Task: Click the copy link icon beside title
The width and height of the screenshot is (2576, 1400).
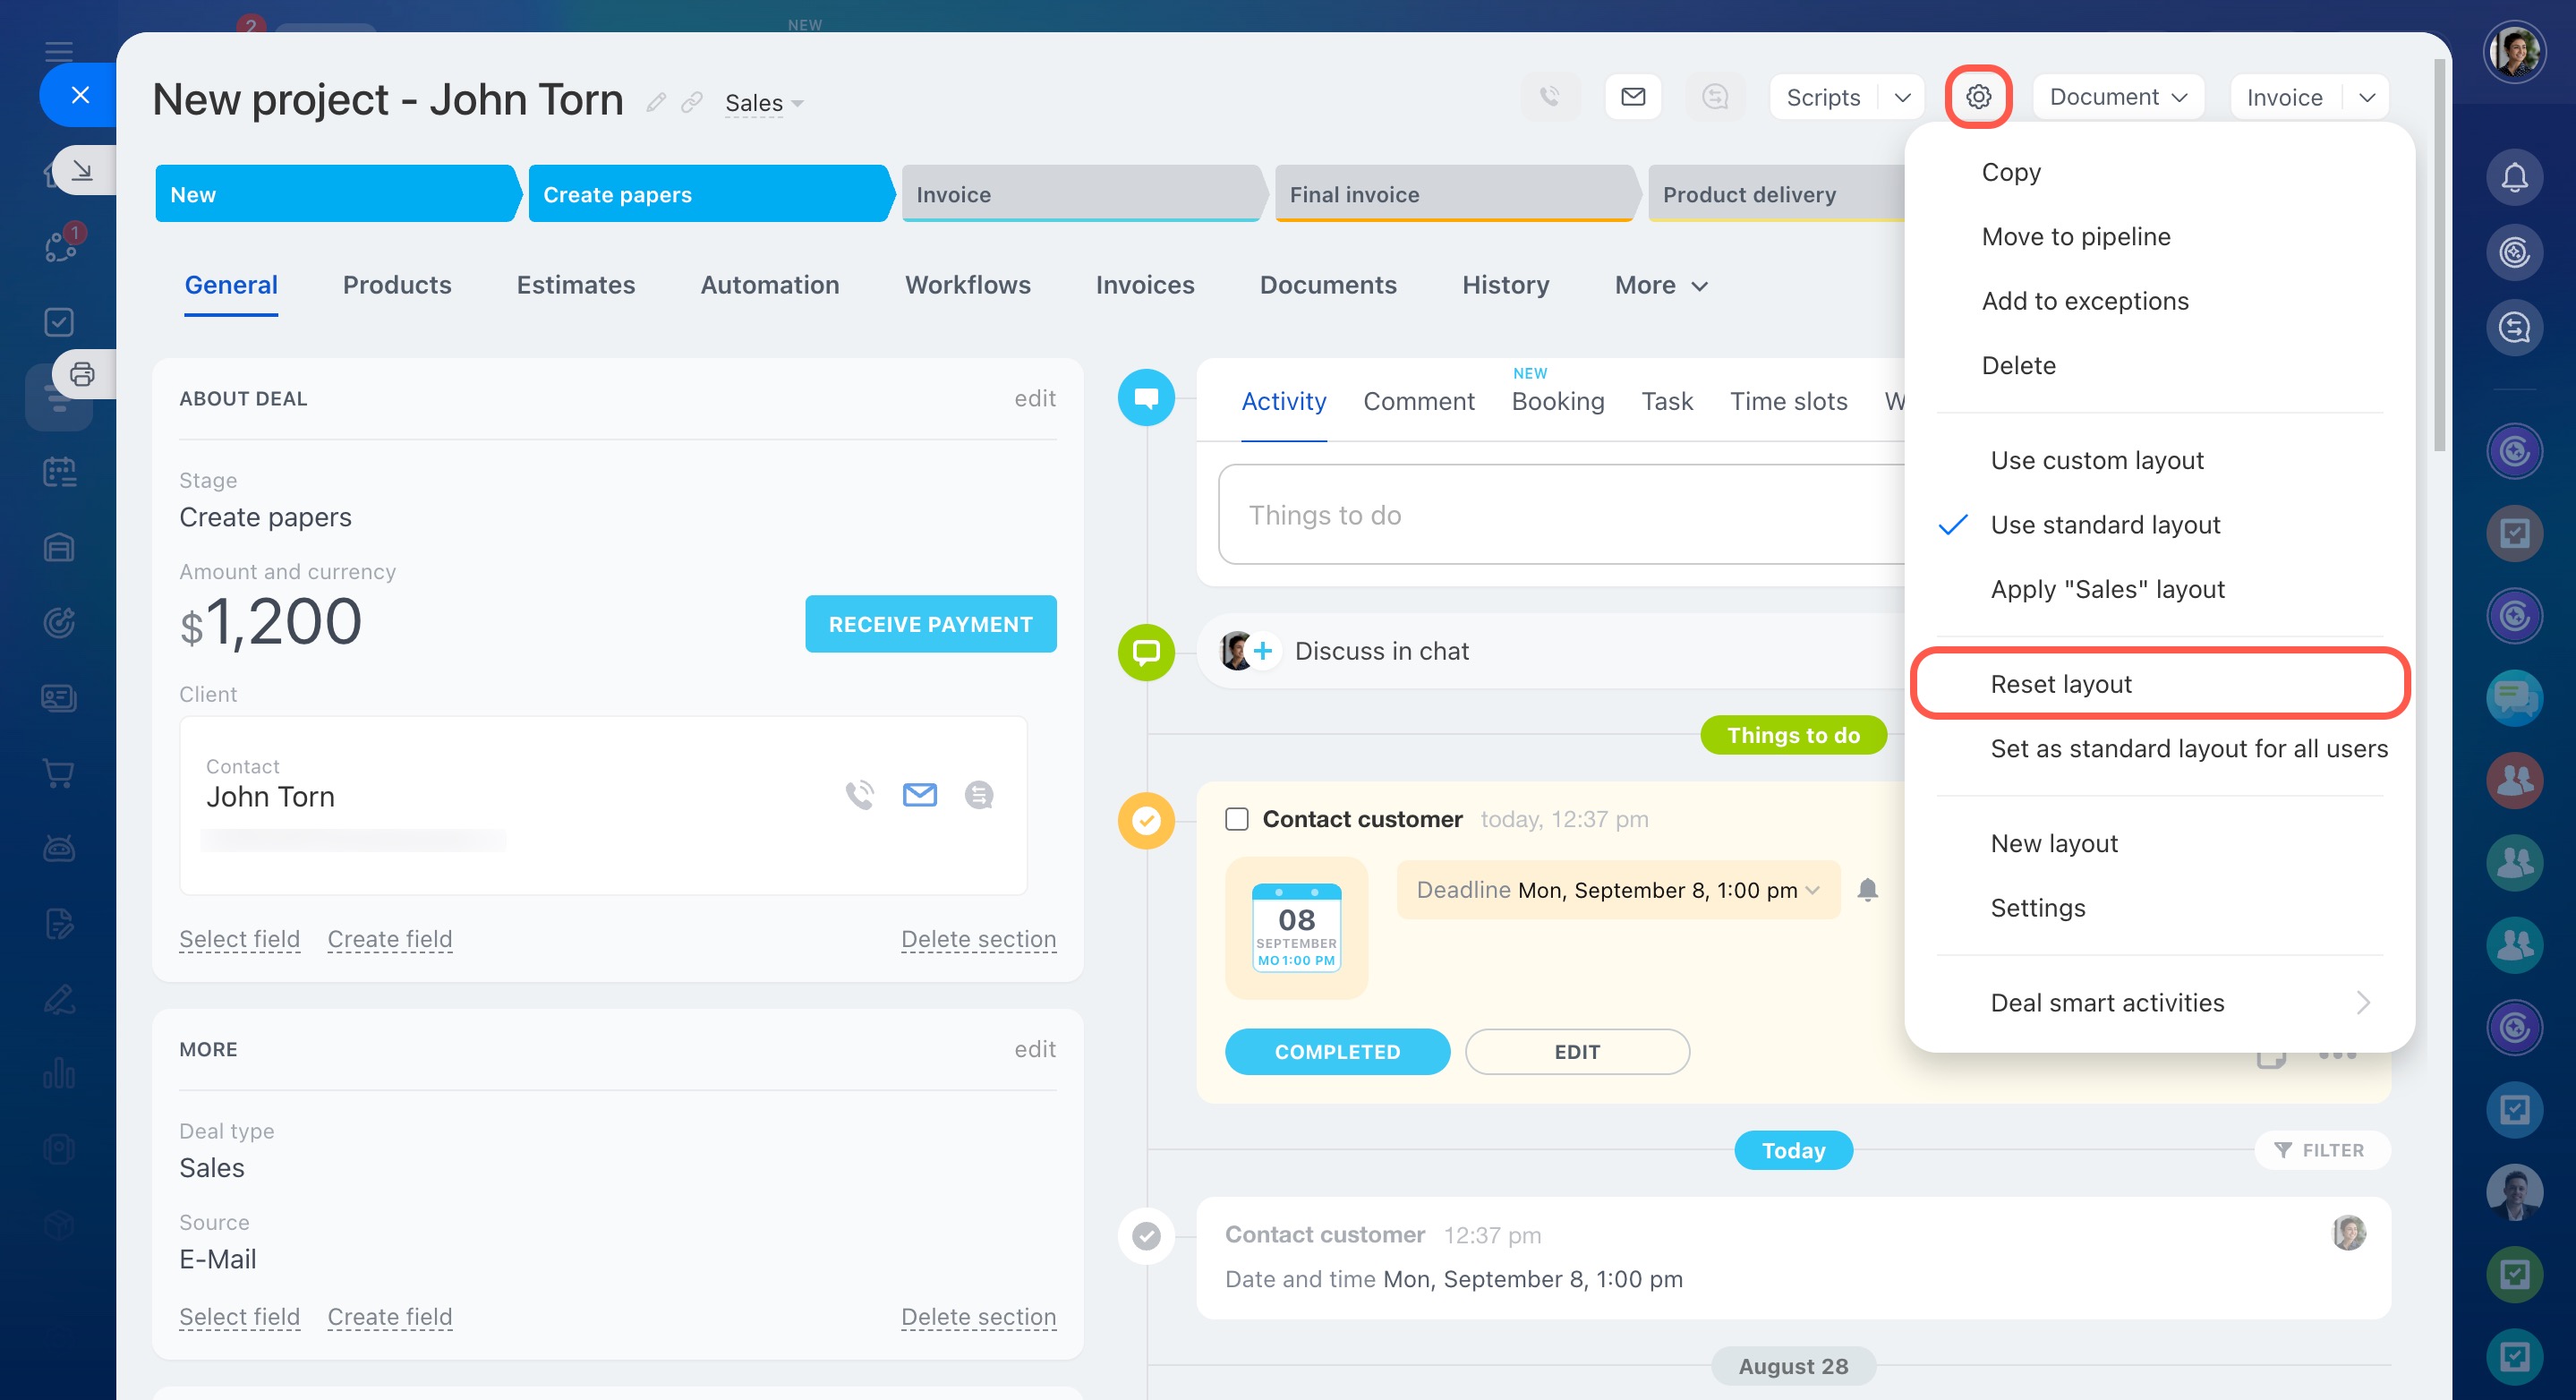Action: [x=691, y=103]
